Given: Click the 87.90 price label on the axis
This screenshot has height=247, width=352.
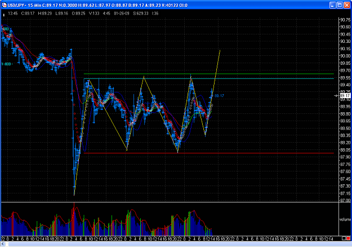Looking at the screenshot, I should [345, 157].
